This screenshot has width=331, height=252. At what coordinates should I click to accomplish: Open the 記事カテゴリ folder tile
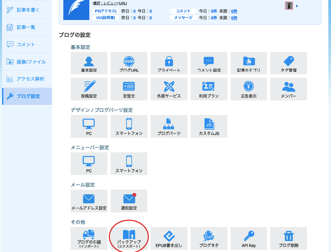(x=249, y=63)
